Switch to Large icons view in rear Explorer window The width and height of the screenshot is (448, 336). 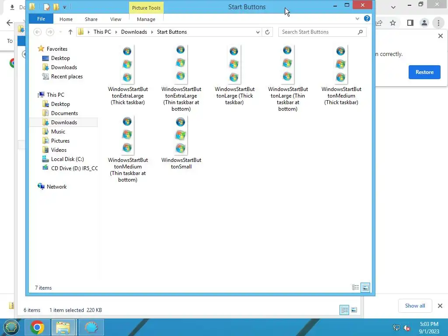point(354,310)
